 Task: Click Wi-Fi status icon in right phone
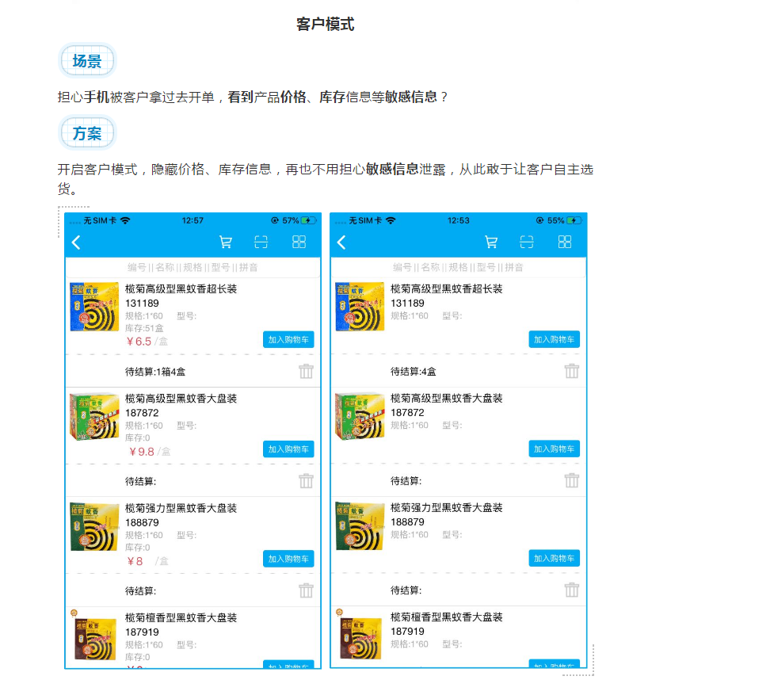click(391, 220)
